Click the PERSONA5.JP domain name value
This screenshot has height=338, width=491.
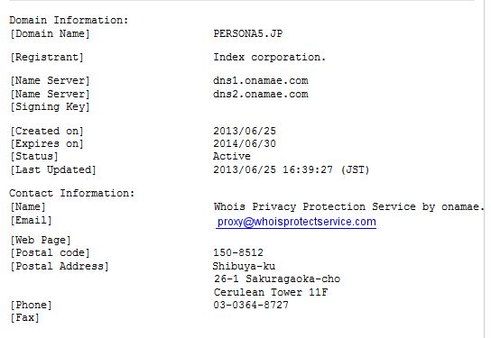(x=248, y=33)
